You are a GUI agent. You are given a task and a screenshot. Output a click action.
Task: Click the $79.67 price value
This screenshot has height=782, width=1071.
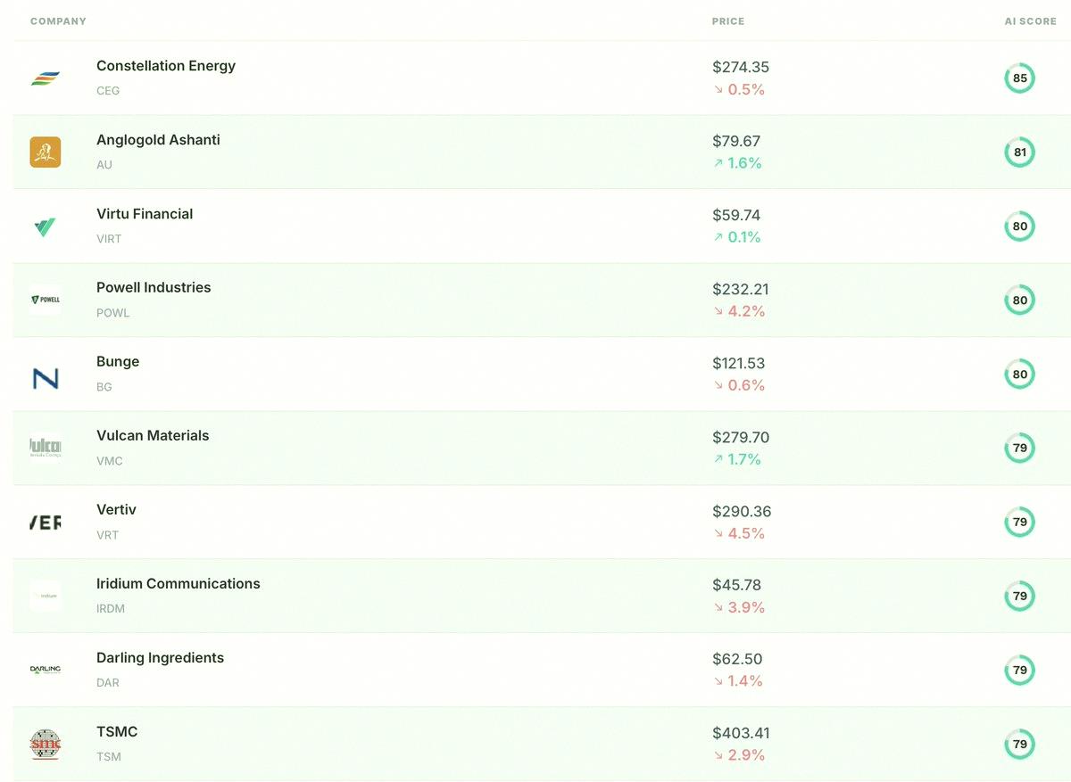(x=736, y=142)
